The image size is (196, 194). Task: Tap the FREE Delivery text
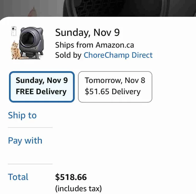coord(41,91)
